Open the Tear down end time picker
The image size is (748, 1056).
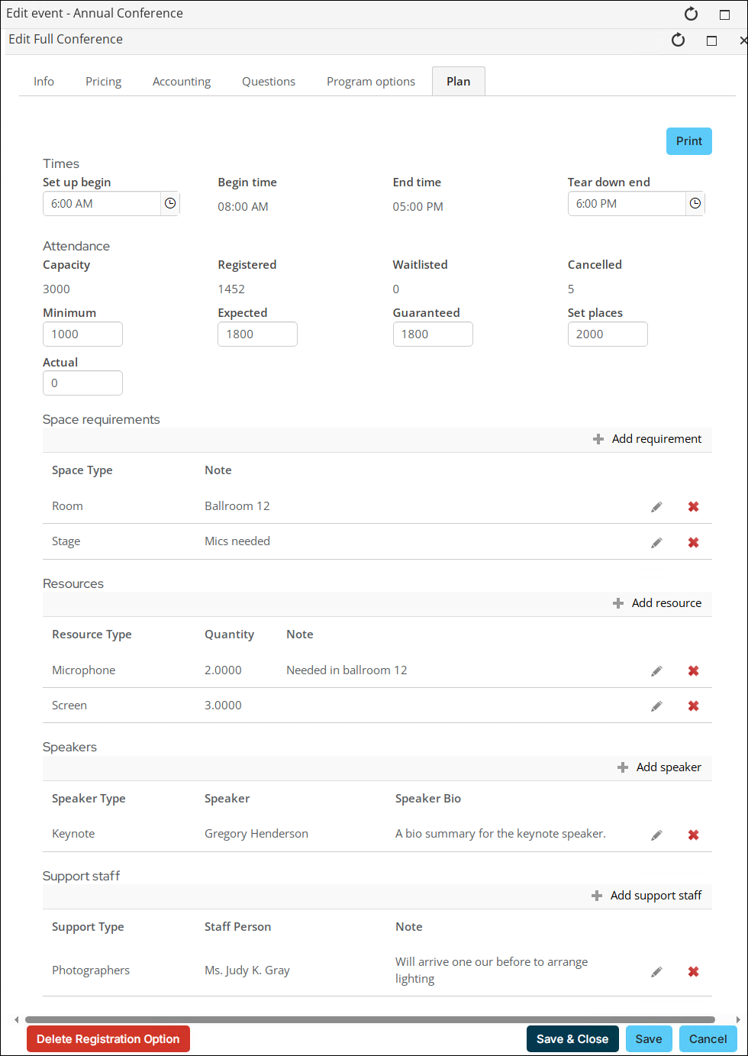(x=695, y=204)
